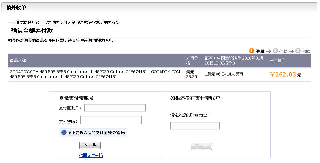Click the 登录支付宝账号 section heading
This screenshot has width=320, height=163.
coord(76,98)
